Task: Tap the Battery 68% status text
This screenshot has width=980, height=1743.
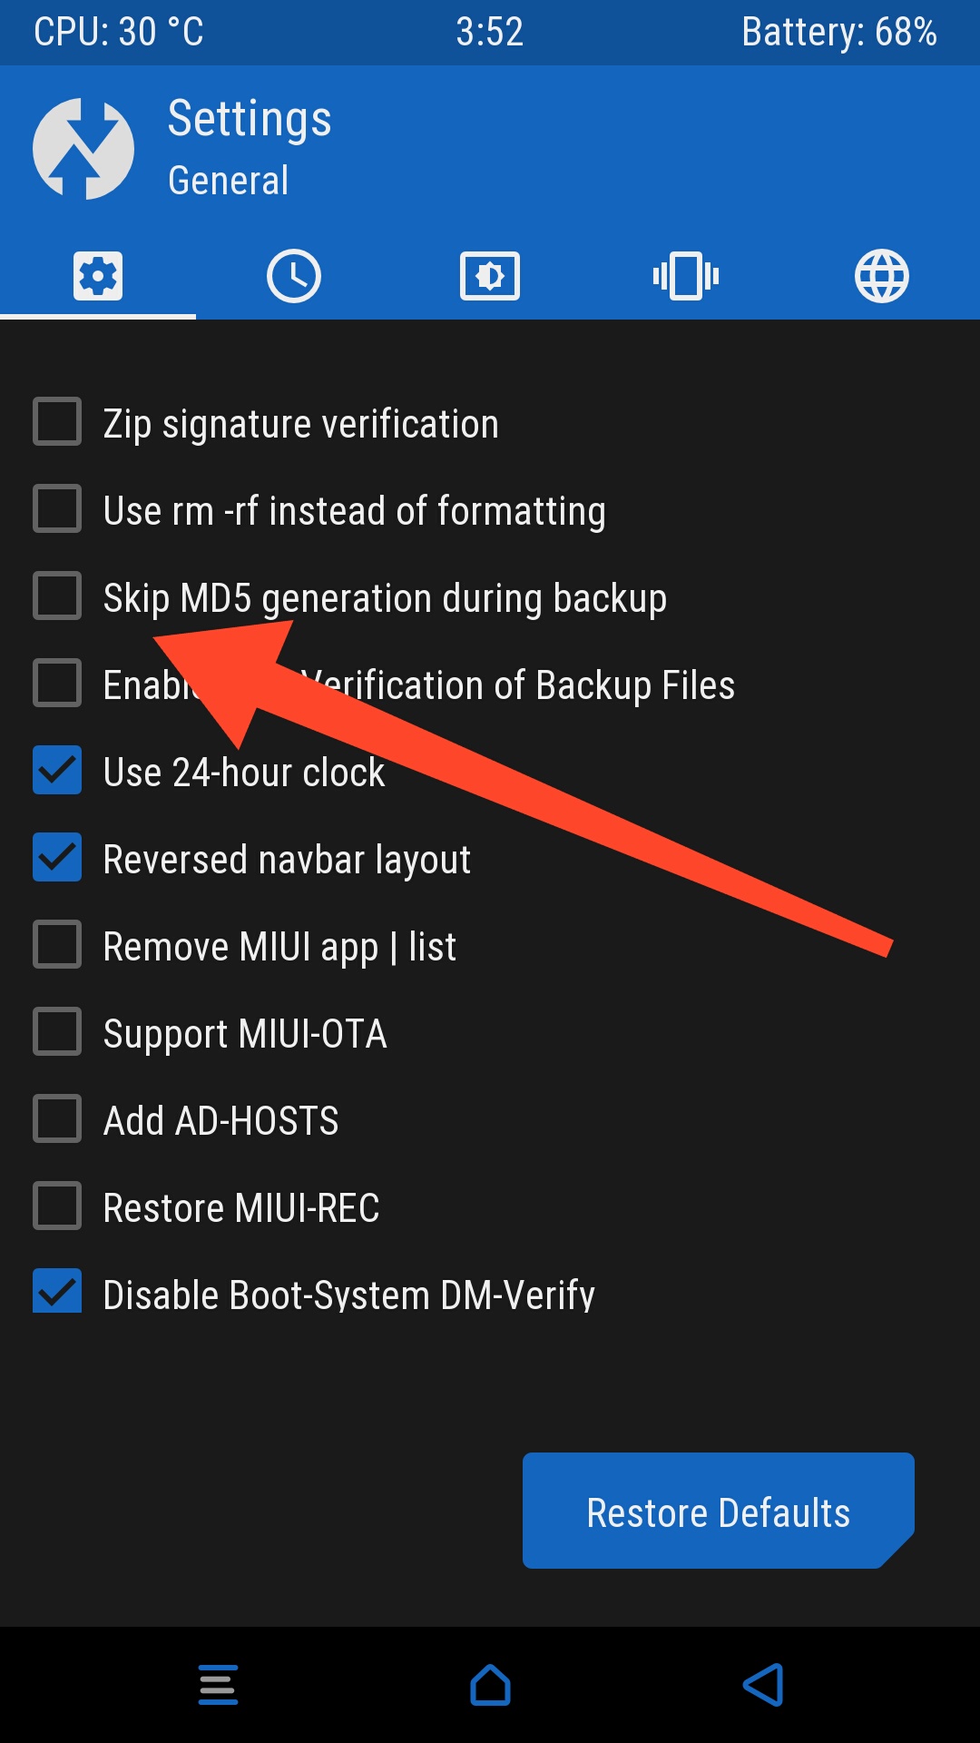Action: [x=838, y=33]
